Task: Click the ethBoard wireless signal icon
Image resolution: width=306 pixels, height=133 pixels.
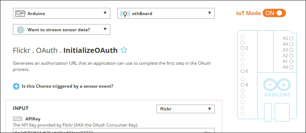Action: [x=125, y=14]
